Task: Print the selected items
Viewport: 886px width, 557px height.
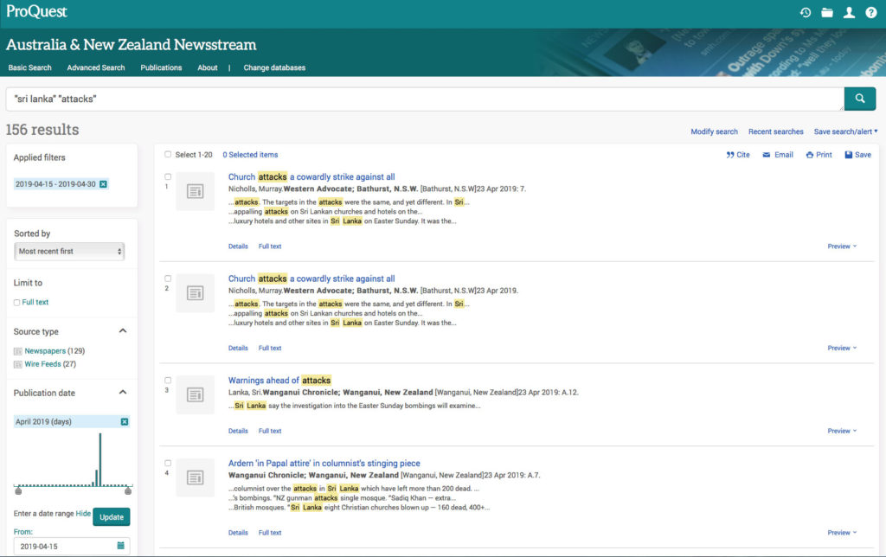Action: 819,155
